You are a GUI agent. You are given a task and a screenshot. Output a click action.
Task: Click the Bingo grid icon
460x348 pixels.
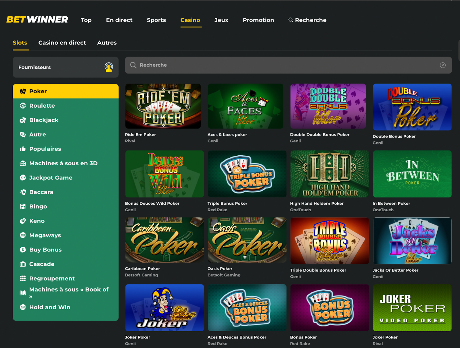click(23, 206)
